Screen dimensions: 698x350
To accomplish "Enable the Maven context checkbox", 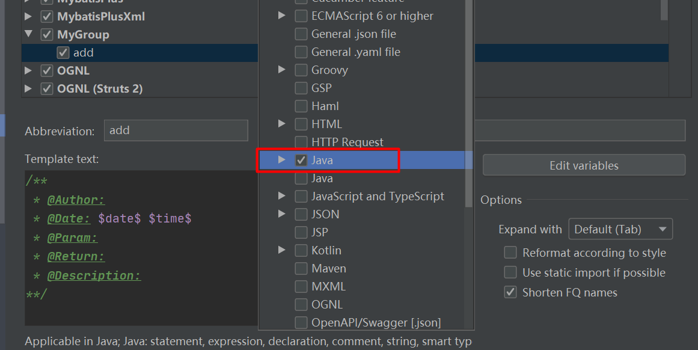I will 301,268.
